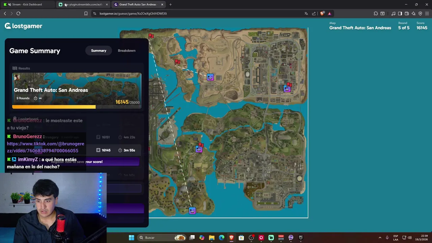Image resolution: width=432 pixels, height=243 pixels.
Task: Click the lostgamer logo
Action: 23,26
